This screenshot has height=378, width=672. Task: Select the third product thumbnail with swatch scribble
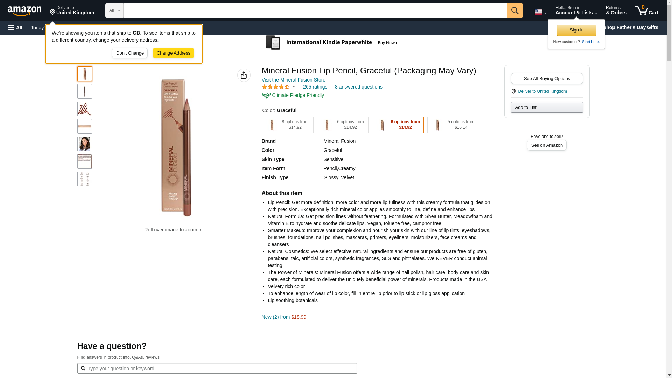85,109
